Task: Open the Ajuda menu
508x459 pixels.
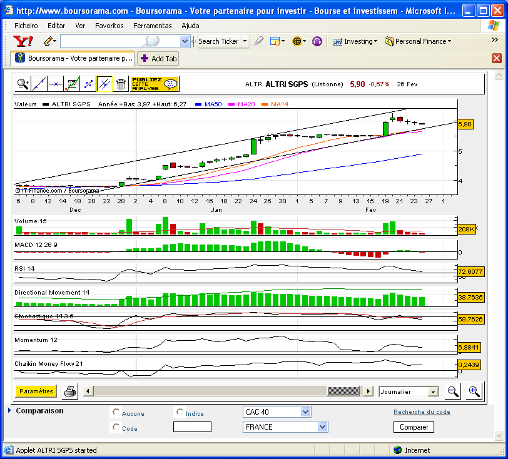Action: (x=190, y=26)
